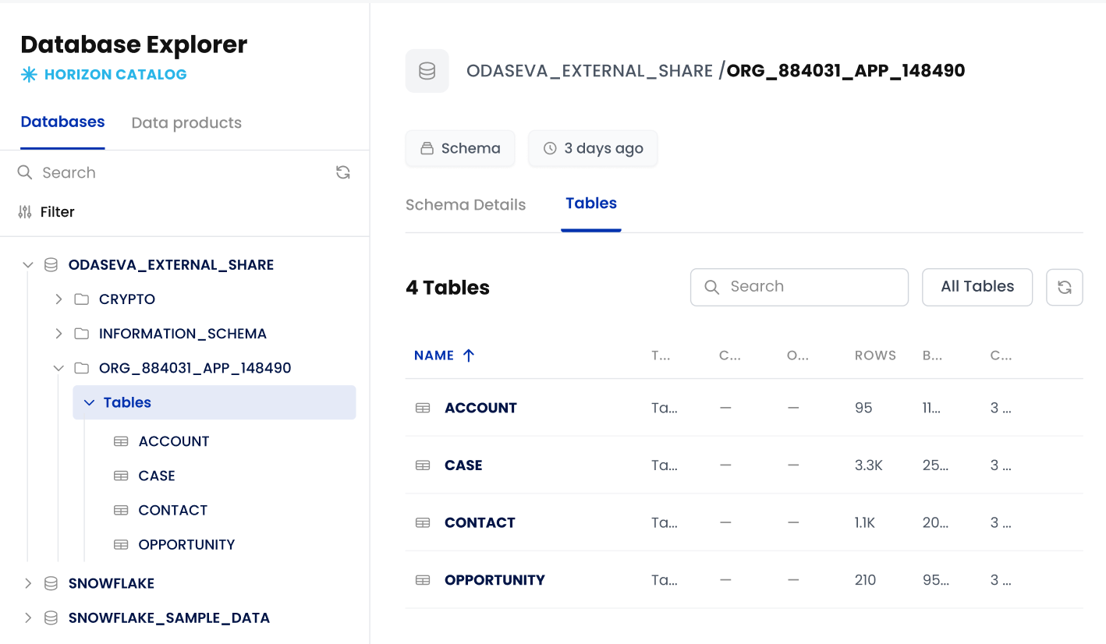
Task: Click the clock icon on '3 days ago'
Action: coord(550,148)
